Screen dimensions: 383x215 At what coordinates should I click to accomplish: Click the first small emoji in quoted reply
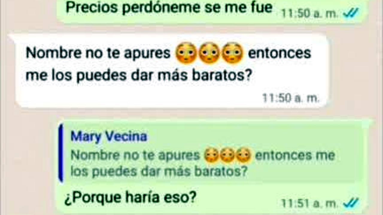pos(212,156)
